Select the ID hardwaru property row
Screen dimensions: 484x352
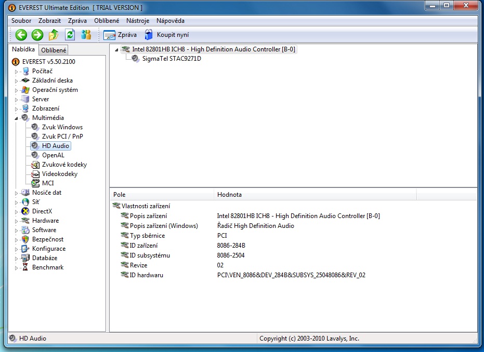pos(147,275)
